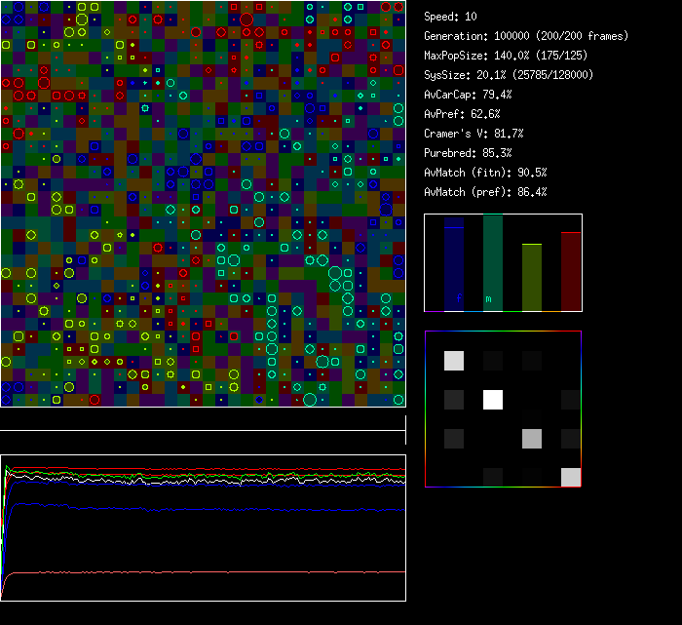Select the yellow-green bar in the bar chart

point(531,277)
